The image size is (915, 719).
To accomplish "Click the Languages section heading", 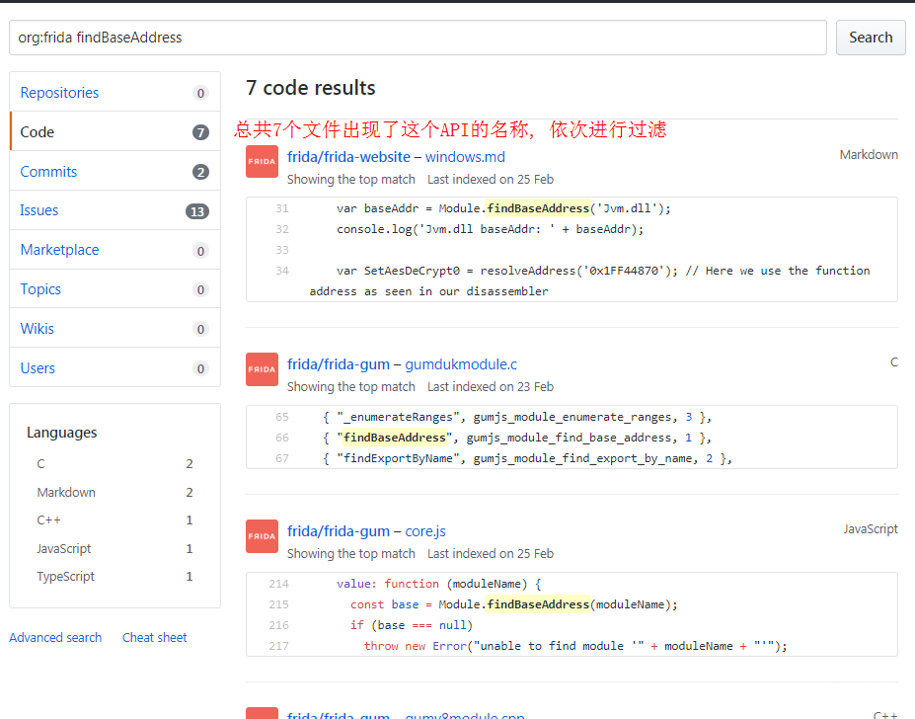I will pyautogui.click(x=62, y=433).
